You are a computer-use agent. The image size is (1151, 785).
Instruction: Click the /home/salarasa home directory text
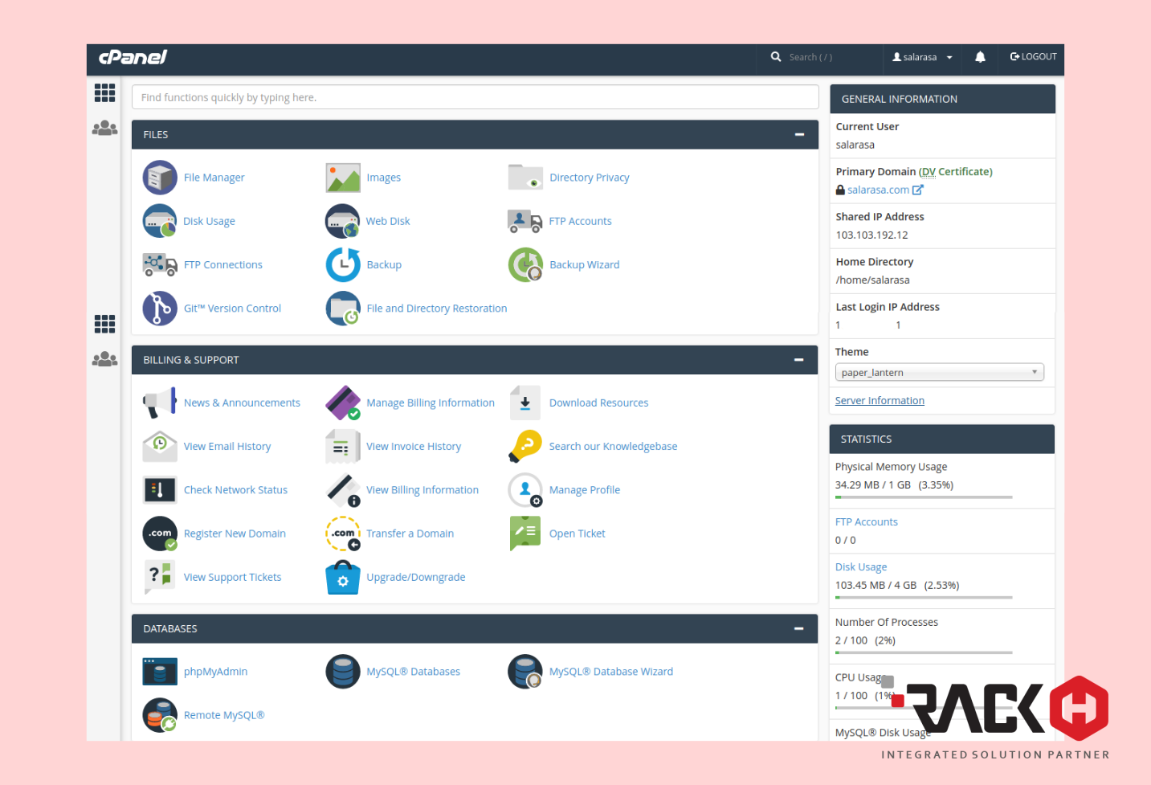(x=872, y=280)
